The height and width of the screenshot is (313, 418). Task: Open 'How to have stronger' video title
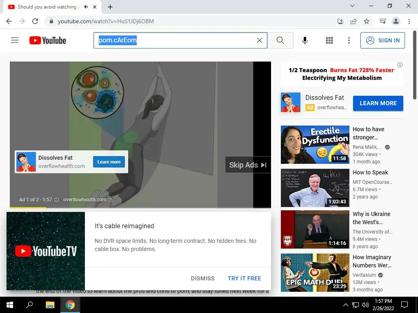tap(369, 133)
